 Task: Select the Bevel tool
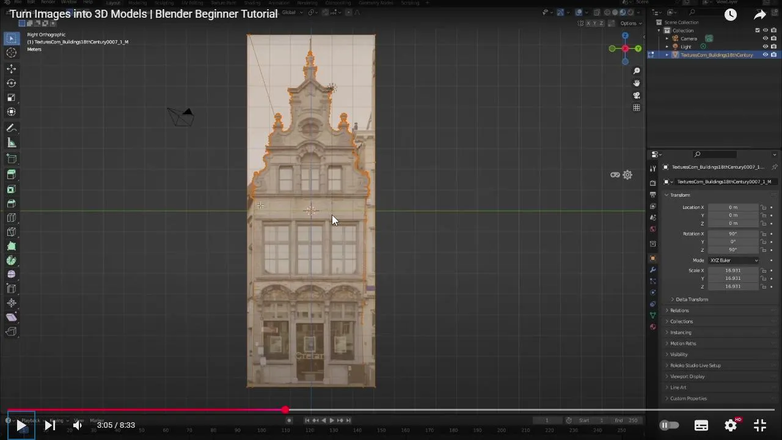(x=11, y=204)
